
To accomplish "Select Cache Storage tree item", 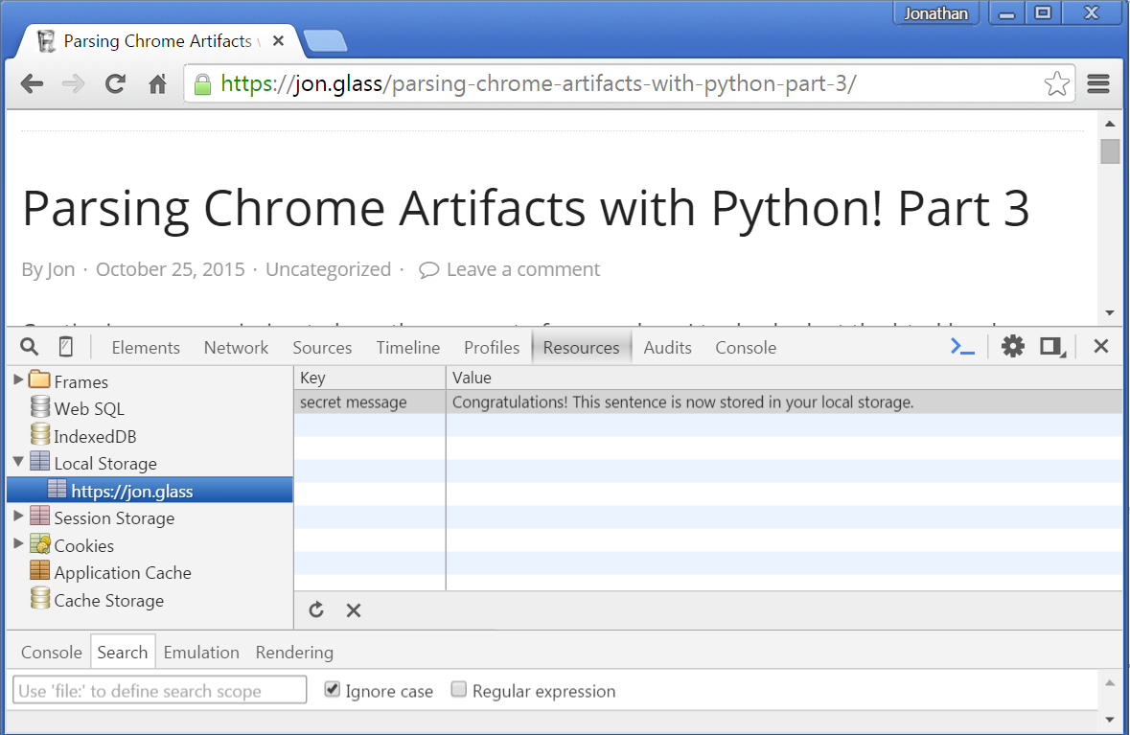I will [x=109, y=600].
